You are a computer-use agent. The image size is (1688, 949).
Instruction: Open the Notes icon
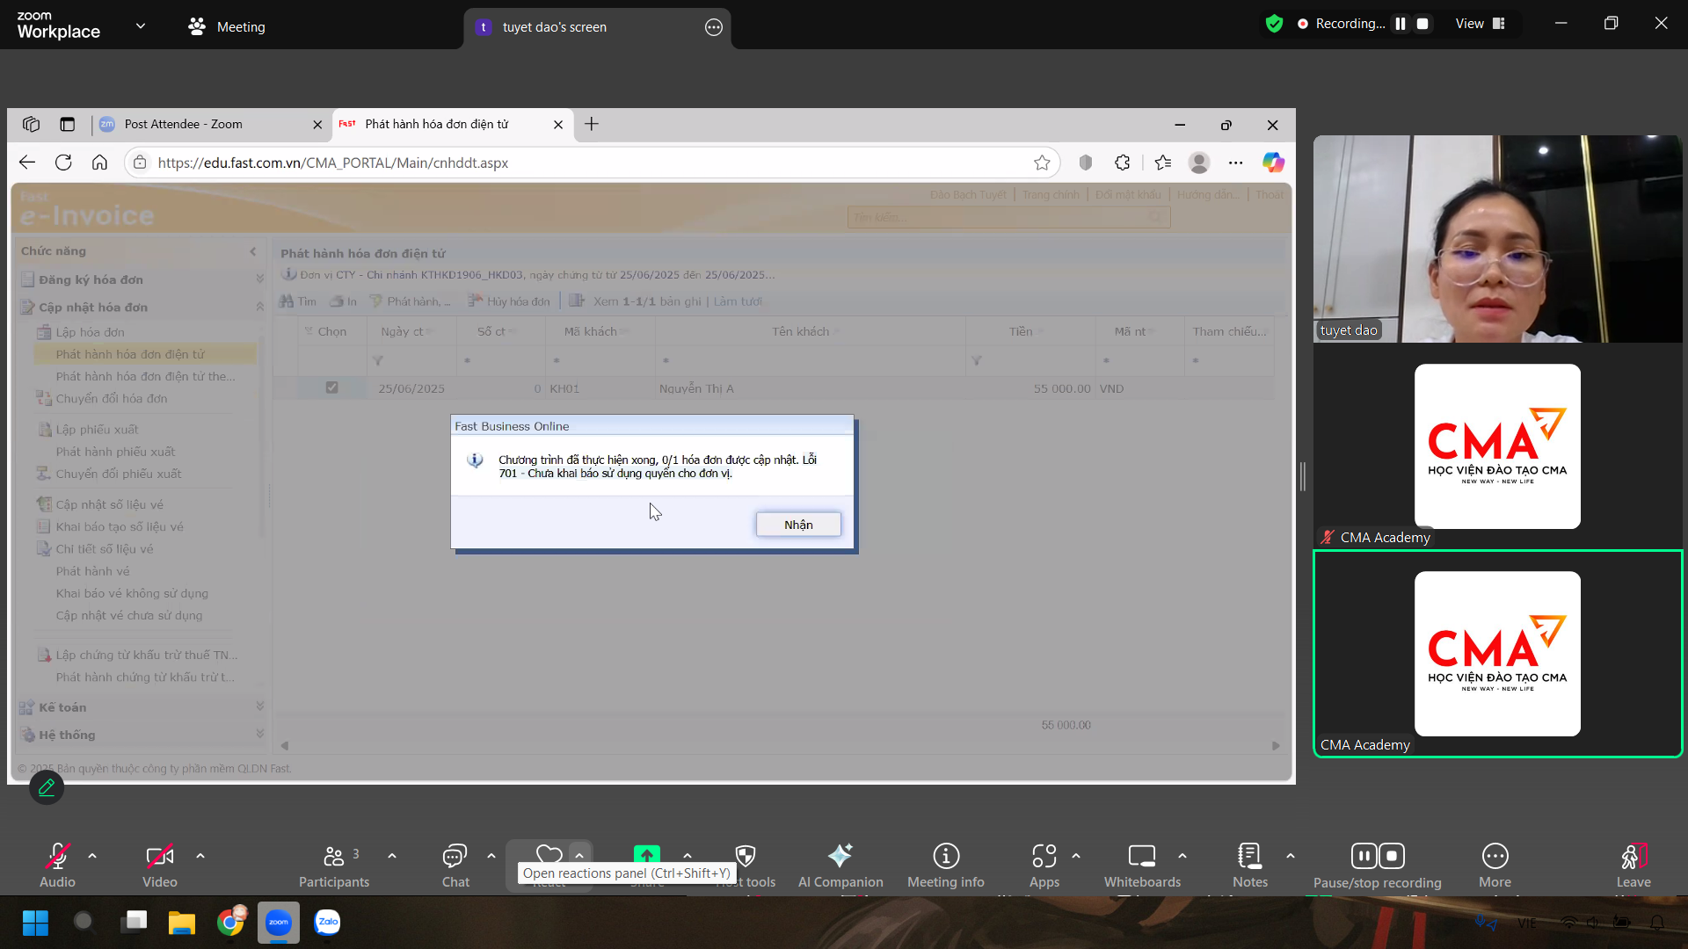(x=1249, y=856)
